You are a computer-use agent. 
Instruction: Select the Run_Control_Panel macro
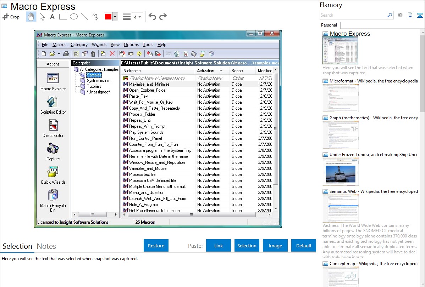click(197, 138)
